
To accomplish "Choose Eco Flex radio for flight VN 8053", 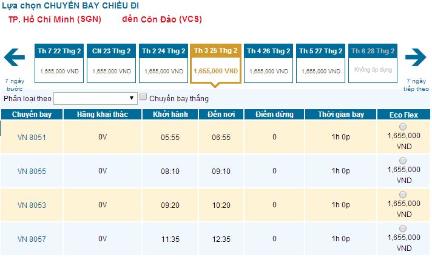I will click(x=403, y=195).
